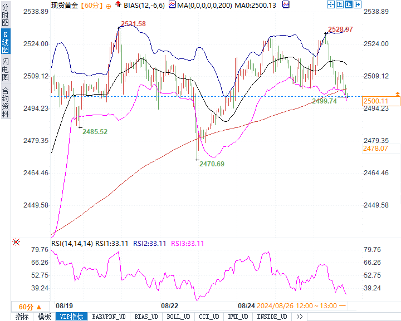Select the VIP指标 tab
The height and width of the screenshot is (321, 401).
(x=72, y=317)
